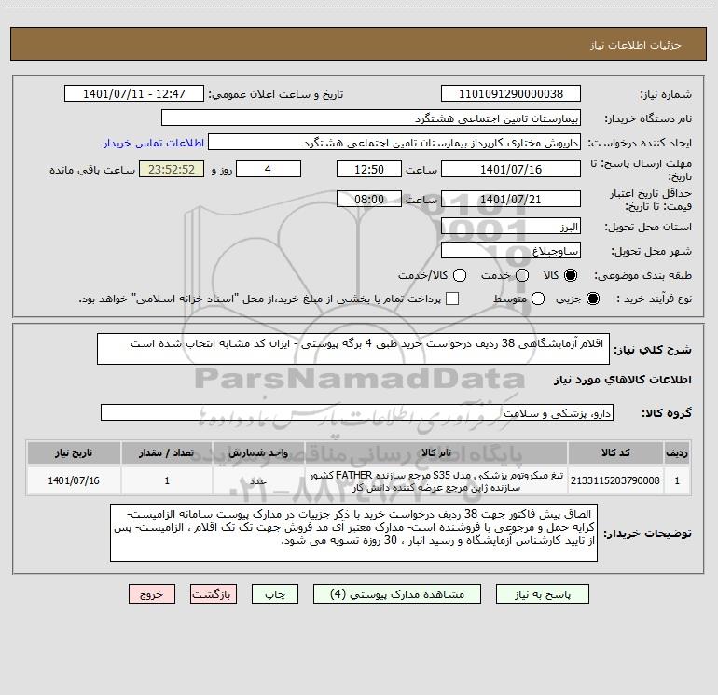Click the ساعت باقی مانده label

coord(92,170)
